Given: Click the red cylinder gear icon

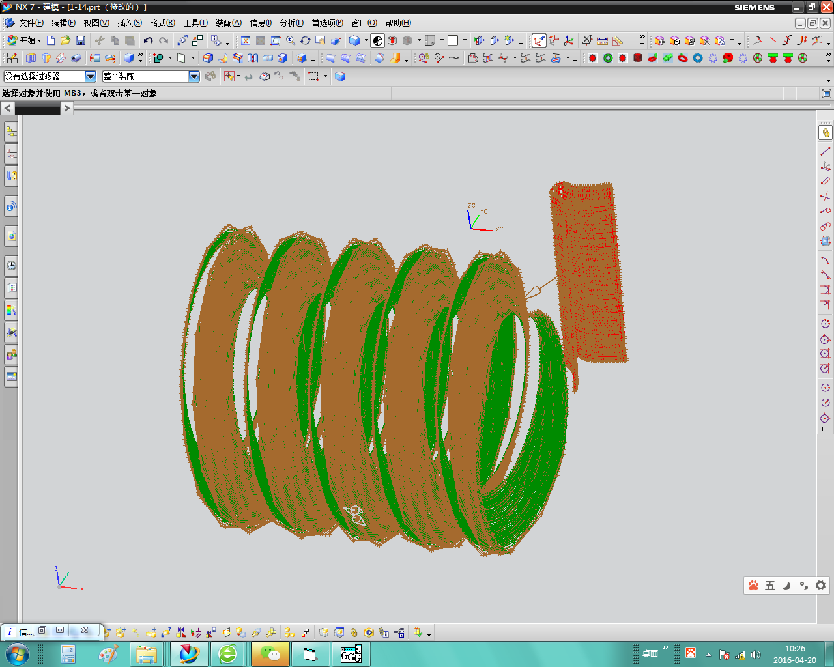Looking at the screenshot, I should click(638, 58).
